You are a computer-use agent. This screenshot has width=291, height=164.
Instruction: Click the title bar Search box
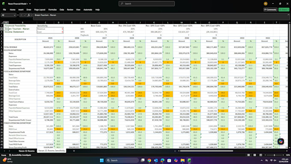146,3
